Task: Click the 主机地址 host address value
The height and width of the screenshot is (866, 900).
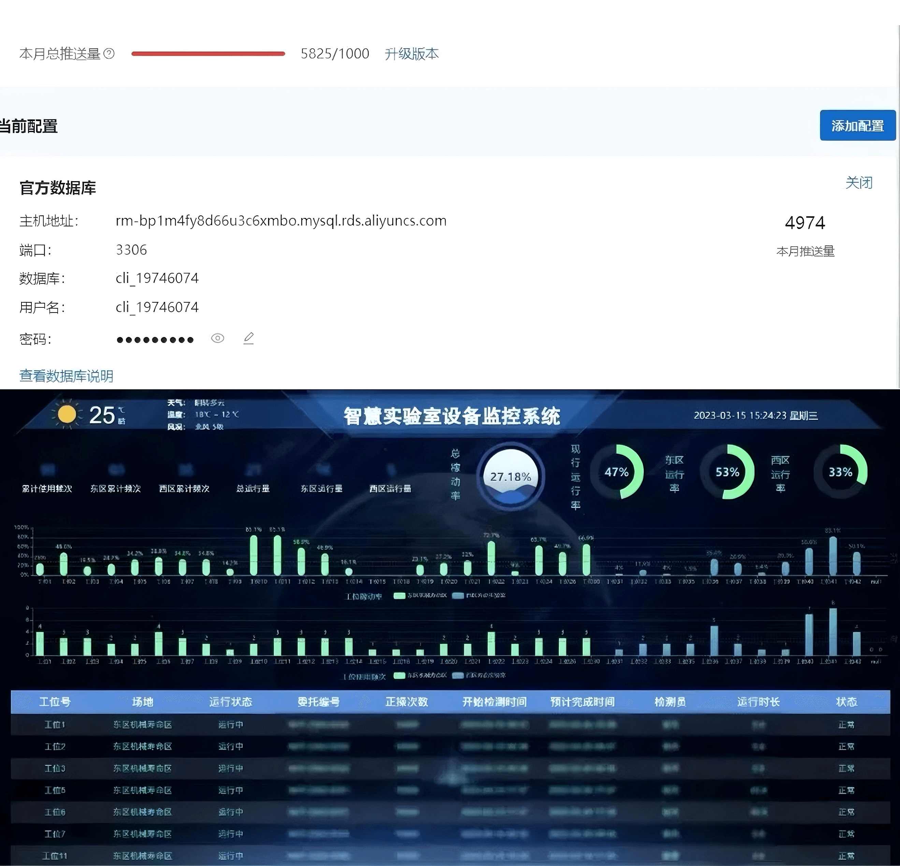Action: point(281,221)
